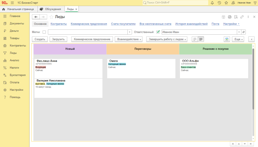Switch to kanban board view icon
This screenshot has width=258, height=147.
[x=201, y=39]
